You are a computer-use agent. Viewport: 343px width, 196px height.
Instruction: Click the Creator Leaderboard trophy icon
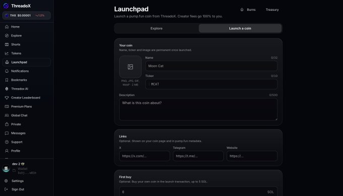pyautogui.click(x=7, y=98)
